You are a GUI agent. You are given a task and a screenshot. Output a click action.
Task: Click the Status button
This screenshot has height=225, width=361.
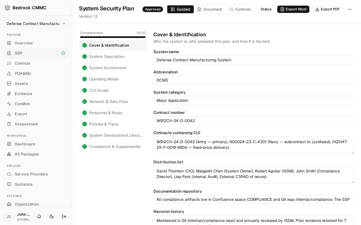coord(266,9)
